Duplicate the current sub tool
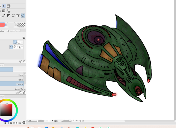 (21, 93)
